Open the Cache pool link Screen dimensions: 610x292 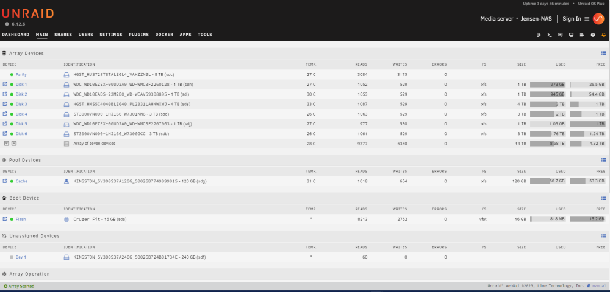coord(21,181)
